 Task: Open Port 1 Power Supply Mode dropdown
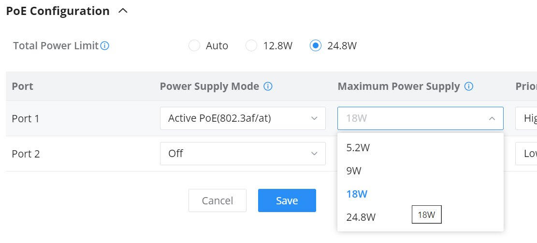[243, 118]
